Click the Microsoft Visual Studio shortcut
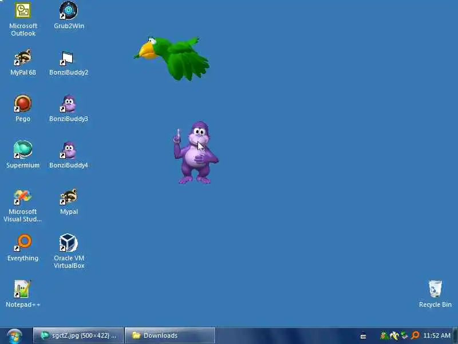This screenshot has height=344, width=458. pos(22,206)
